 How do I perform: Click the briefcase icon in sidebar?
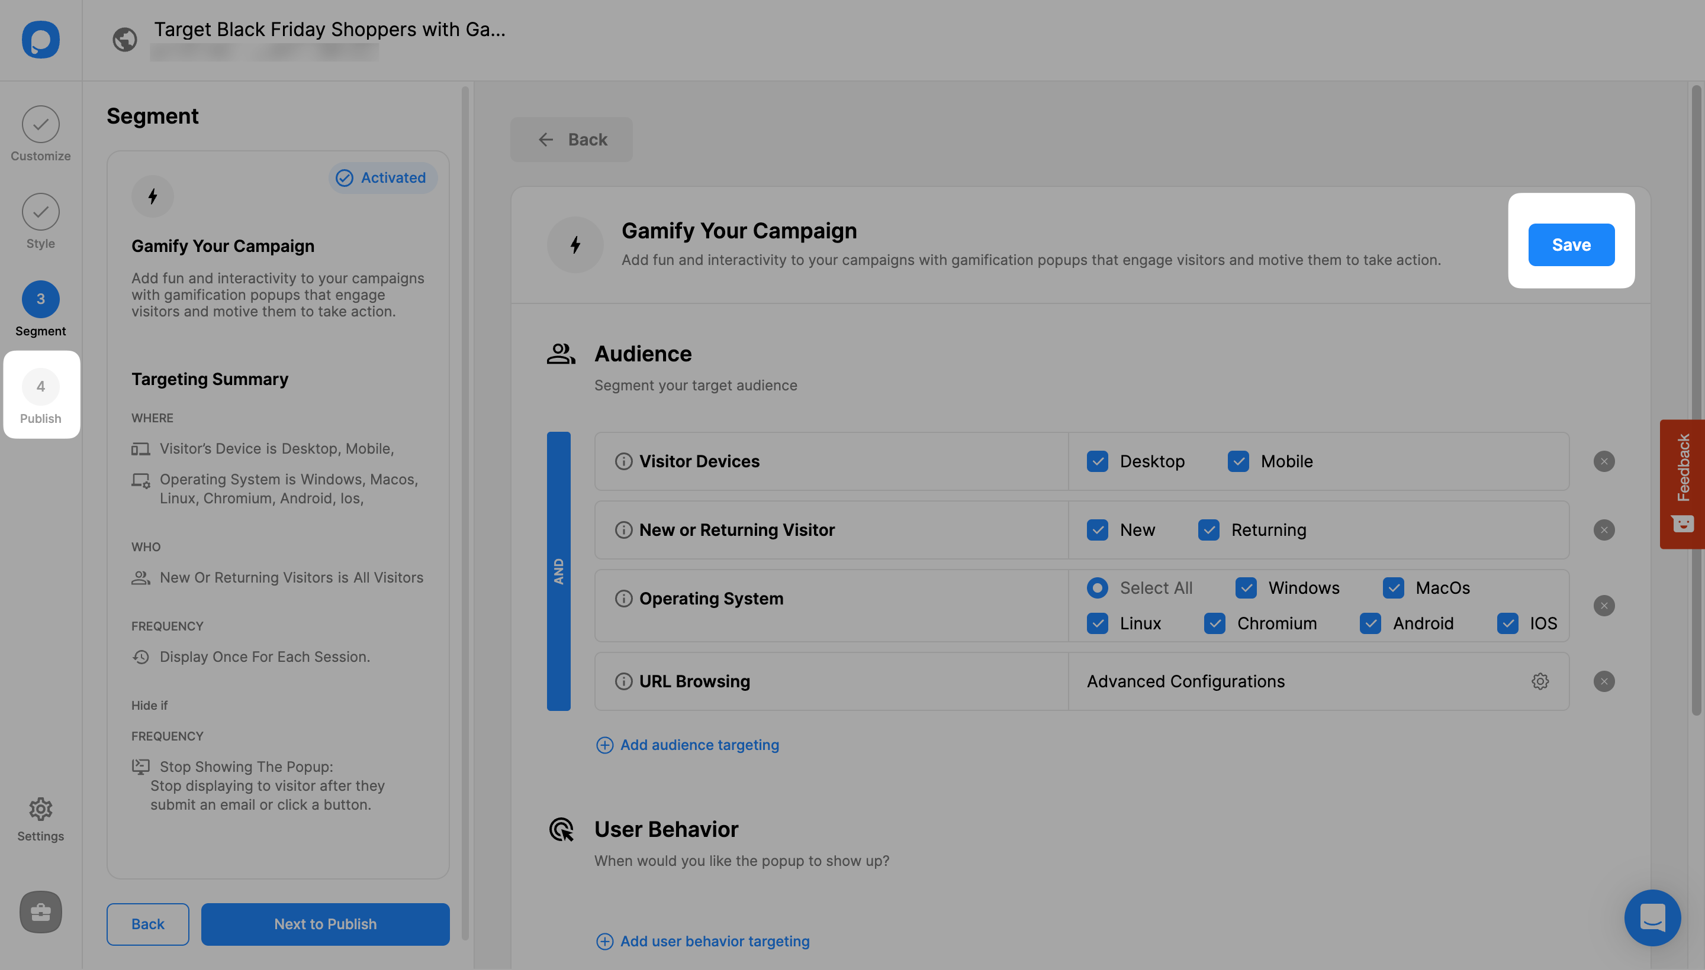click(x=41, y=912)
